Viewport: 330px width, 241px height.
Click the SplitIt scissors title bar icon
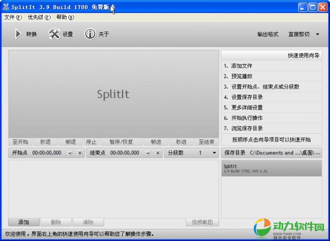pos(6,7)
